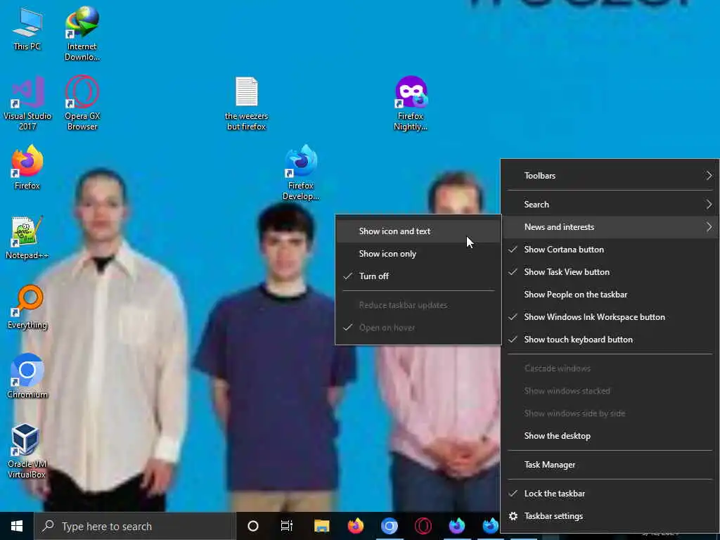Viewport: 720px width, 540px height.
Task: Launch Firefox Nightly from the taskbar
Action: point(457,526)
